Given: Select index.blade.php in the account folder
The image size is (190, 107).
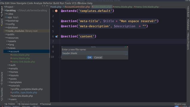Looking at the screenshot, I should [20, 55].
